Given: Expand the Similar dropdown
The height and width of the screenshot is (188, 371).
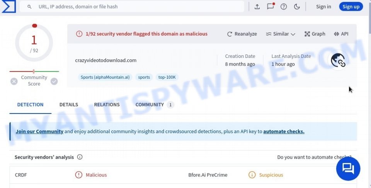Looking at the screenshot, I should pyautogui.click(x=281, y=34).
